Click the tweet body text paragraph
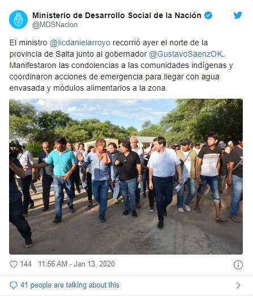Viewport: 253px width, 296px height. [x=121, y=65]
